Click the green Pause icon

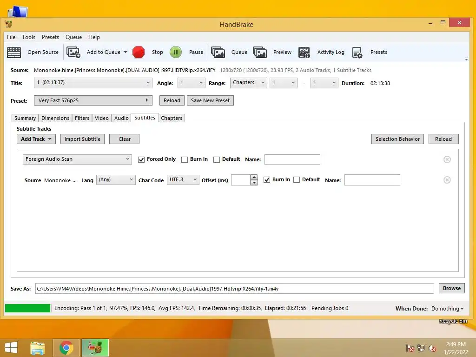coord(175,52)
